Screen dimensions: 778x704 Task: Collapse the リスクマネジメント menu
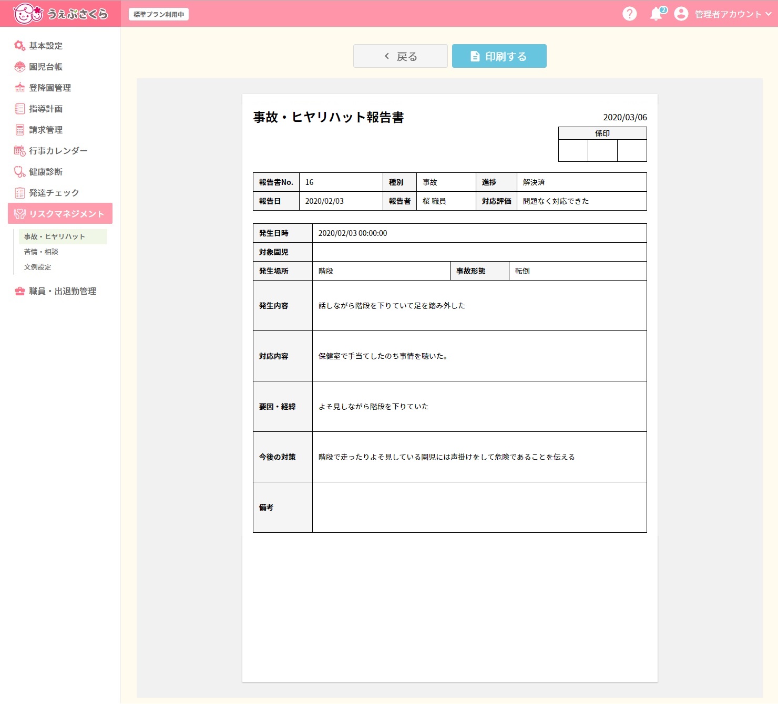coord(60,213)
